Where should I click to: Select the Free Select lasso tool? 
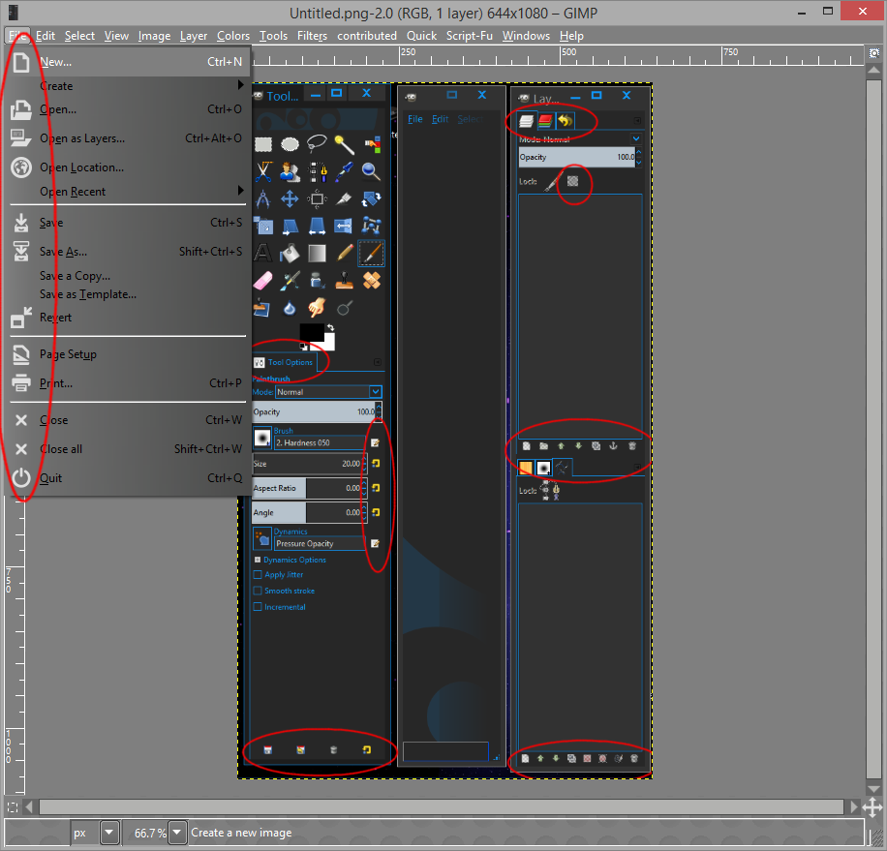(x=317, y=145)
